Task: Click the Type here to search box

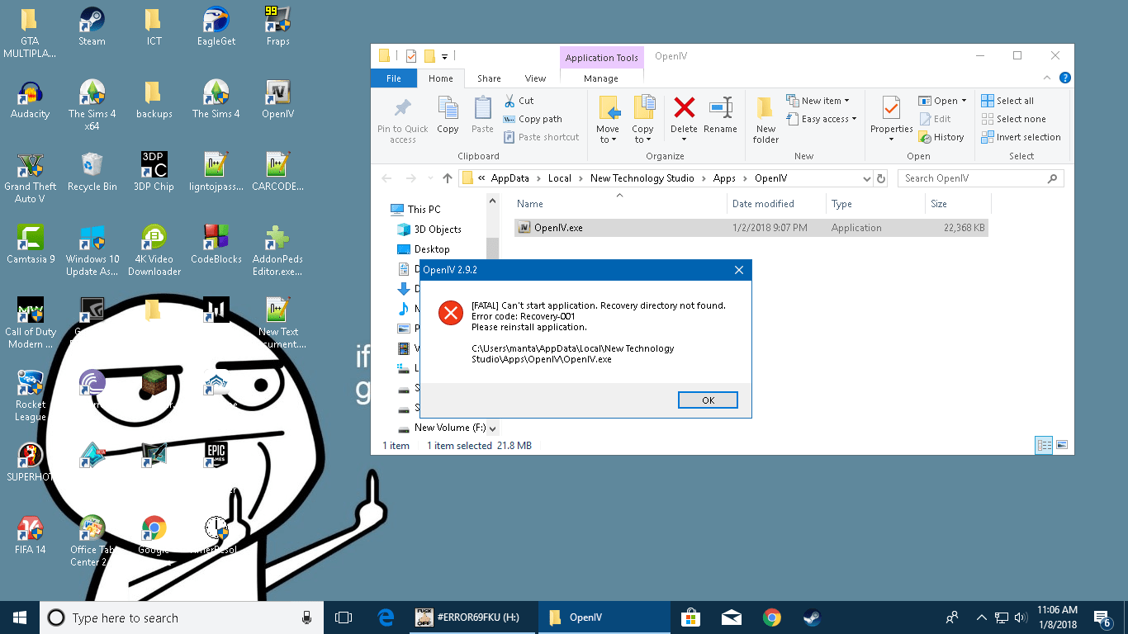Action: tap(180, 617)
